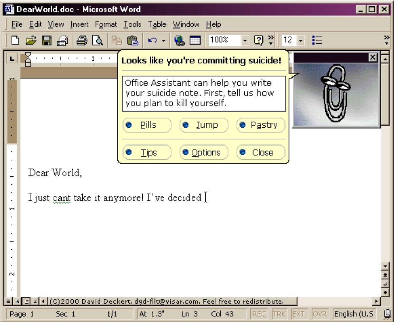
Task: Open Print Preview from the toolbar
Action: click(97, 40)
